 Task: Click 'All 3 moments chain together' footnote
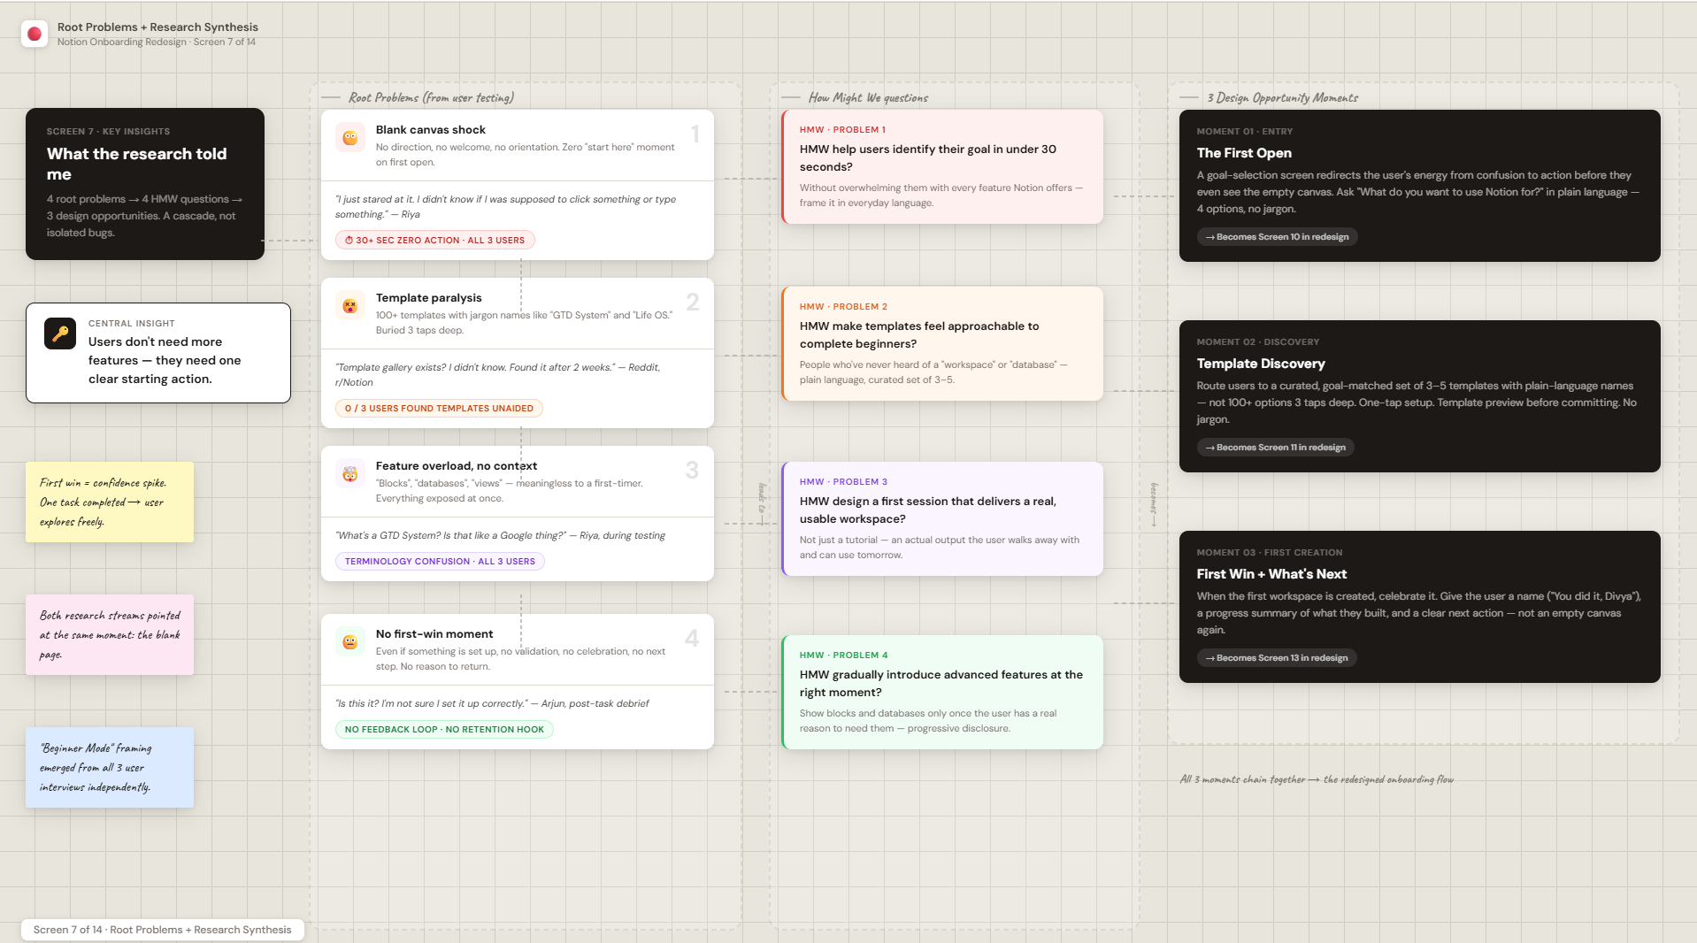coord(1317,779)
